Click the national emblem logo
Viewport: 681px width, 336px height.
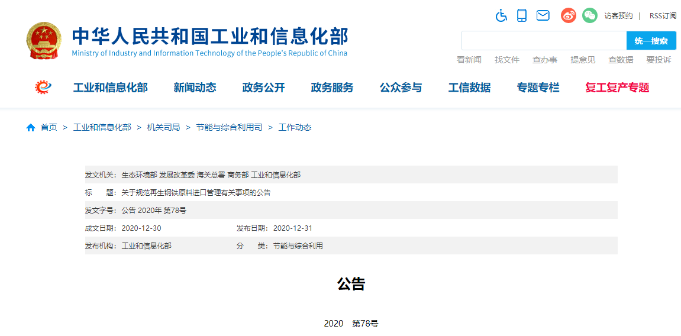43,41
